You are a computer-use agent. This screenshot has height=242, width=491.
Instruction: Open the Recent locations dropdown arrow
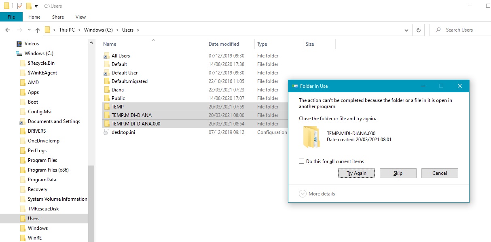[29, 30]
